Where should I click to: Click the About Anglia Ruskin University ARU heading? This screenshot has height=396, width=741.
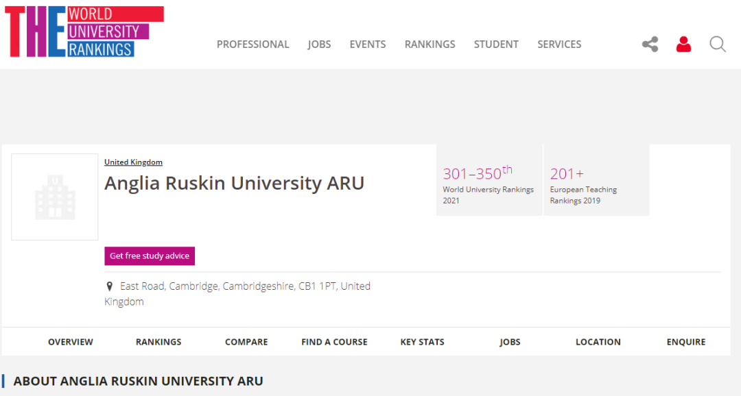(x=138, y=381)
